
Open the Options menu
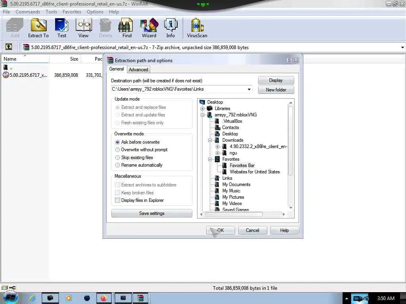[95, 11]
